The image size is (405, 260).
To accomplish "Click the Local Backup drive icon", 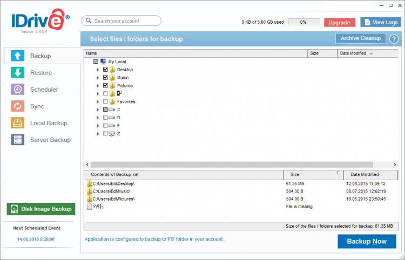I will [x=18, y=123].
